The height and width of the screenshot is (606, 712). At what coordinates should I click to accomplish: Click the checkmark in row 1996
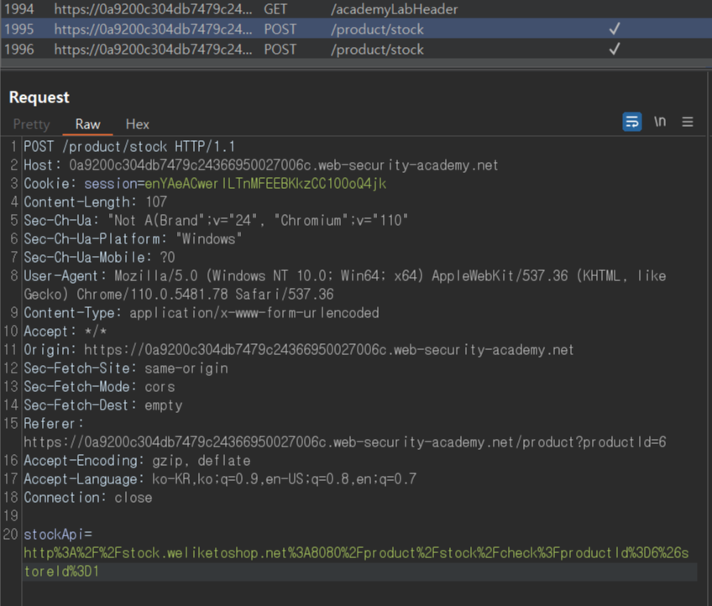pos(615,49)
